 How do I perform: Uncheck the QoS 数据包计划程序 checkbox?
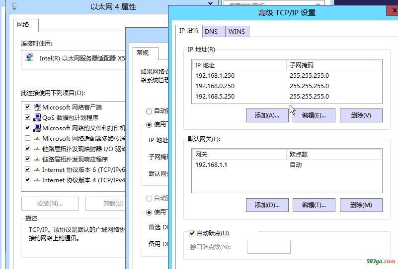tap(27, 117)
